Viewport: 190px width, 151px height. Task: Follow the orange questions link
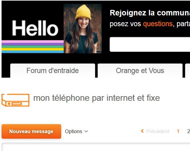click(158, 24)
